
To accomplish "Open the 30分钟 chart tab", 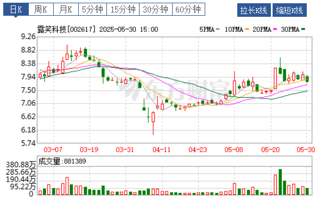I will pos(156,9).
